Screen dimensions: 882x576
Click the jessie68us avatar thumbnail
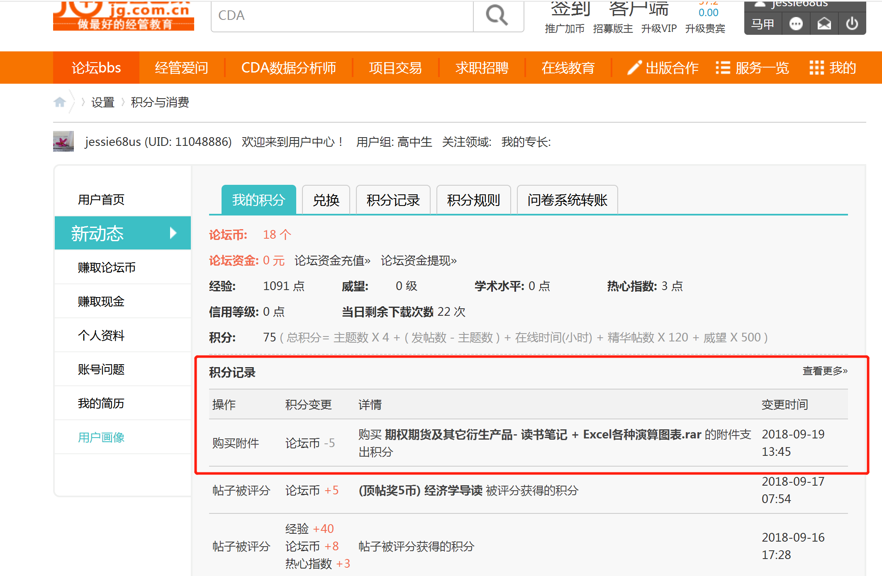[63, 142]
